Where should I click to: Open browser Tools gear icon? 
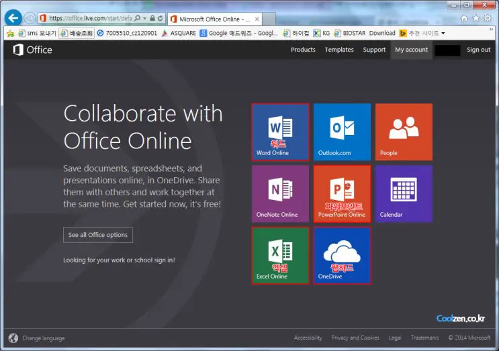tap(487, 18)
